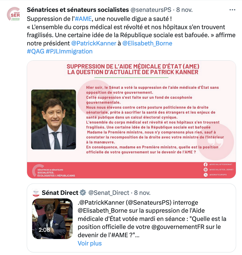Screen dimensions: 242x255
Task: Open the Patrick Kanner infographic image
Action: (x=131, y=119)
